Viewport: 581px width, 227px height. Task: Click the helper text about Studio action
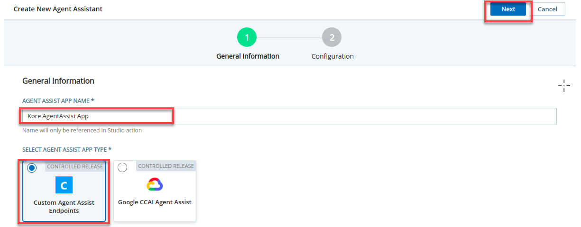82,131
